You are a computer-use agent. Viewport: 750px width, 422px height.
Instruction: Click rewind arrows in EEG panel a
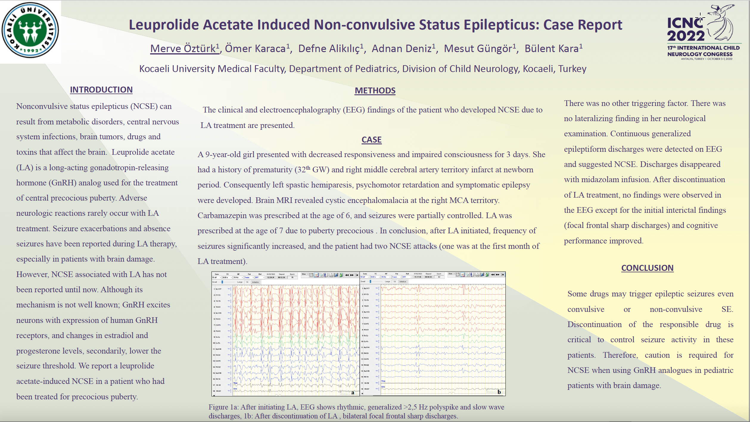347,275
